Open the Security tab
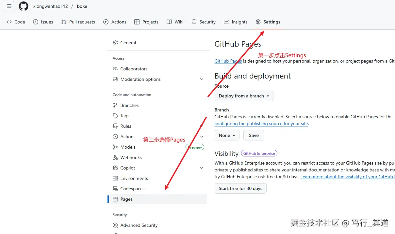The height and width of the screenshot is (234, 395). click(x=204, y=22)
